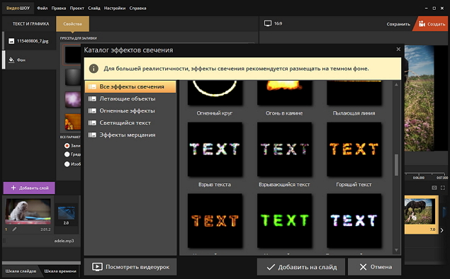Viewport: 450px width, 279px height.
Task: Select the Все эффекты свечения category
Action: point(130,86)
